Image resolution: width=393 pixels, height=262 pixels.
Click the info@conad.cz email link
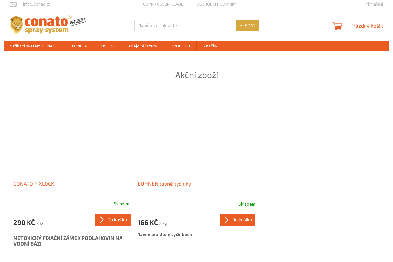[36, 4]
